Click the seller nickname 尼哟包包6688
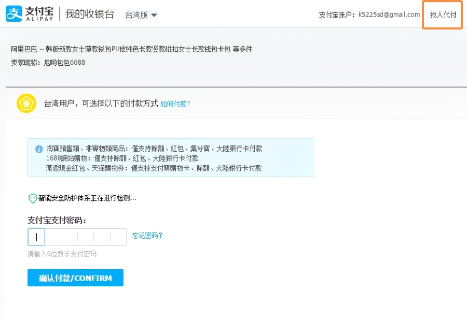467x321 pixels. 64,63
